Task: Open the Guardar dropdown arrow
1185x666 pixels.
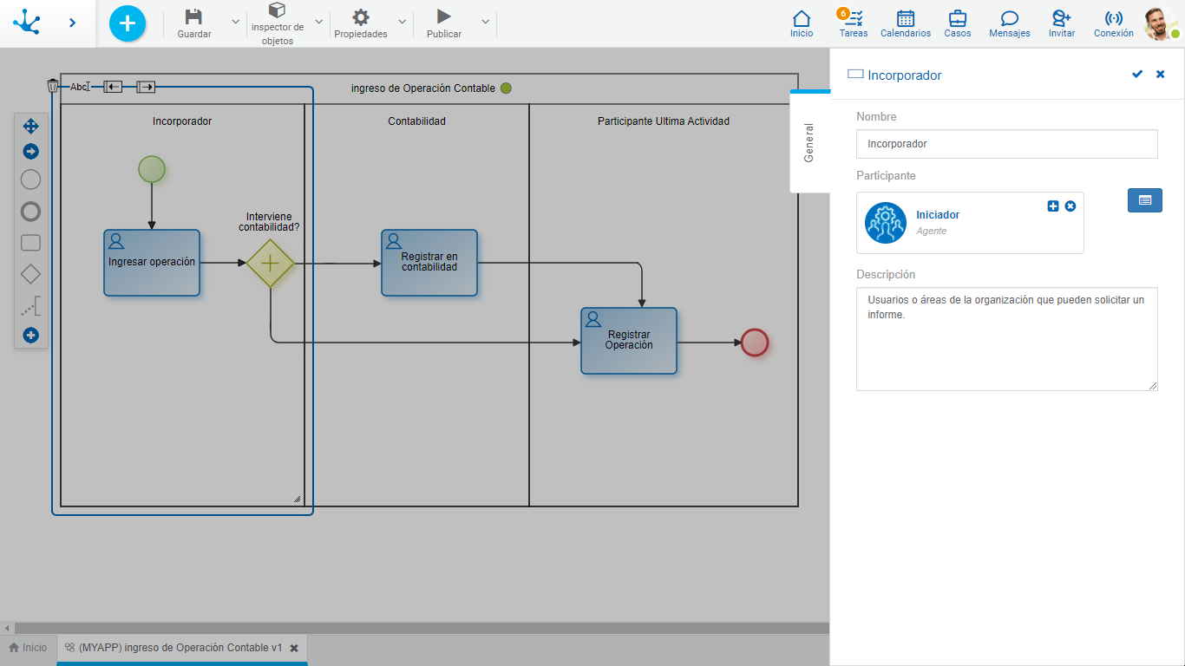Action: [x=235, y=22]
